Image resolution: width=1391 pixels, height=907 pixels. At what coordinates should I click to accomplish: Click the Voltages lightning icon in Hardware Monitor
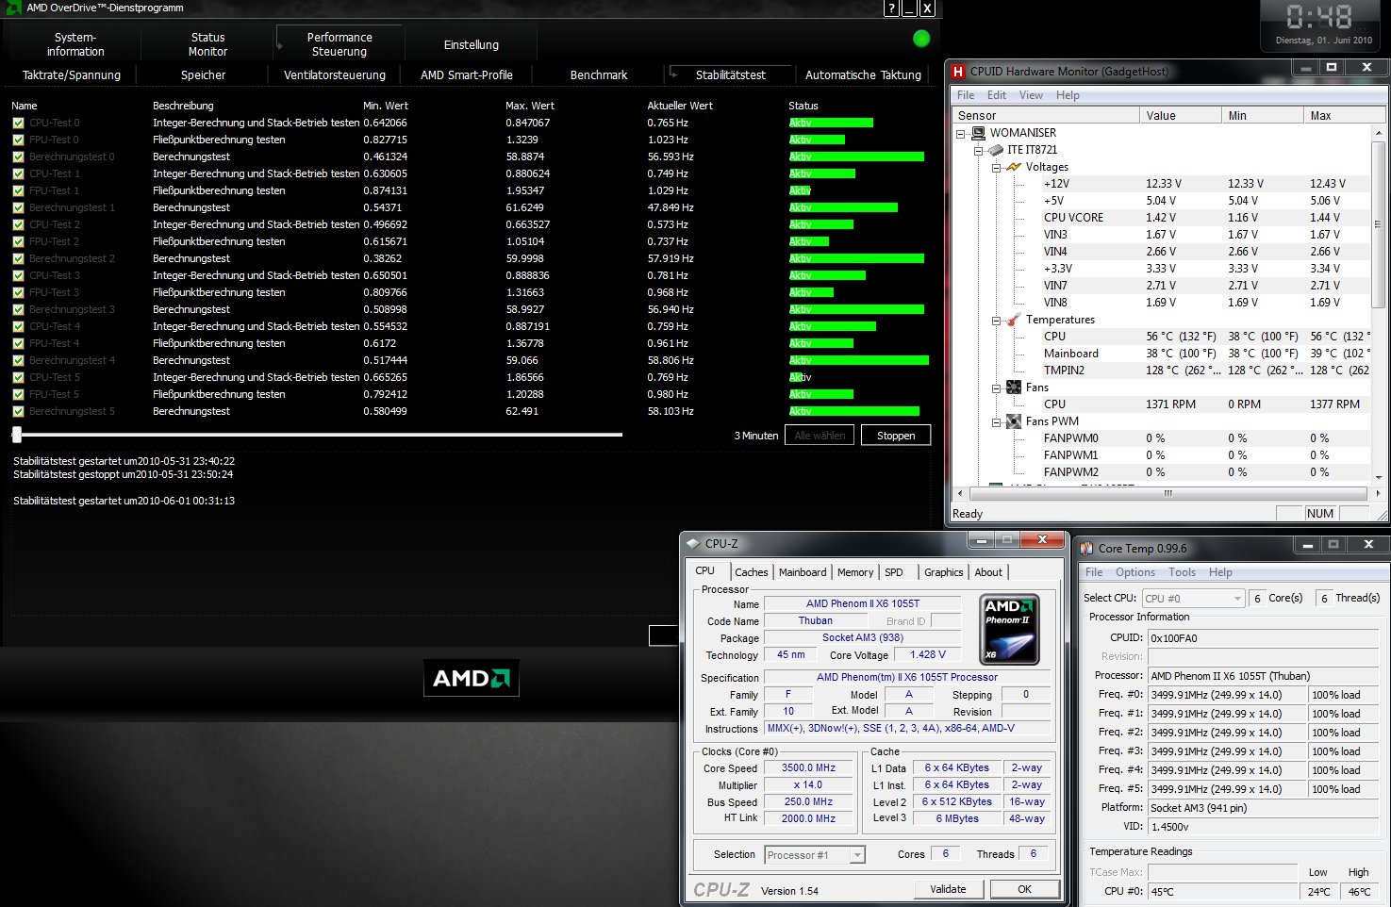(1014, 167)
